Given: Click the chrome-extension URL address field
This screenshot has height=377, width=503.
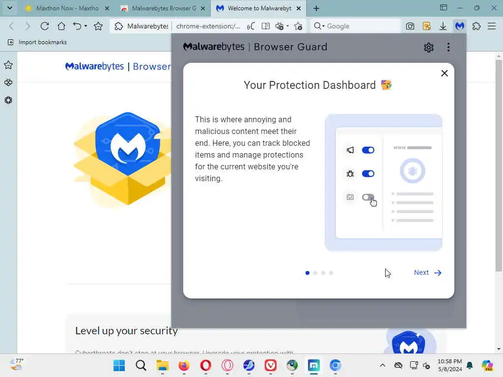Looking at the screenshot, I should pyautogui.click(x=208, y=26).
